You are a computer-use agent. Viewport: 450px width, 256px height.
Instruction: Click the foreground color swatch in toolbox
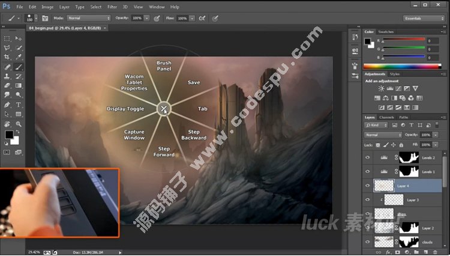9,135
